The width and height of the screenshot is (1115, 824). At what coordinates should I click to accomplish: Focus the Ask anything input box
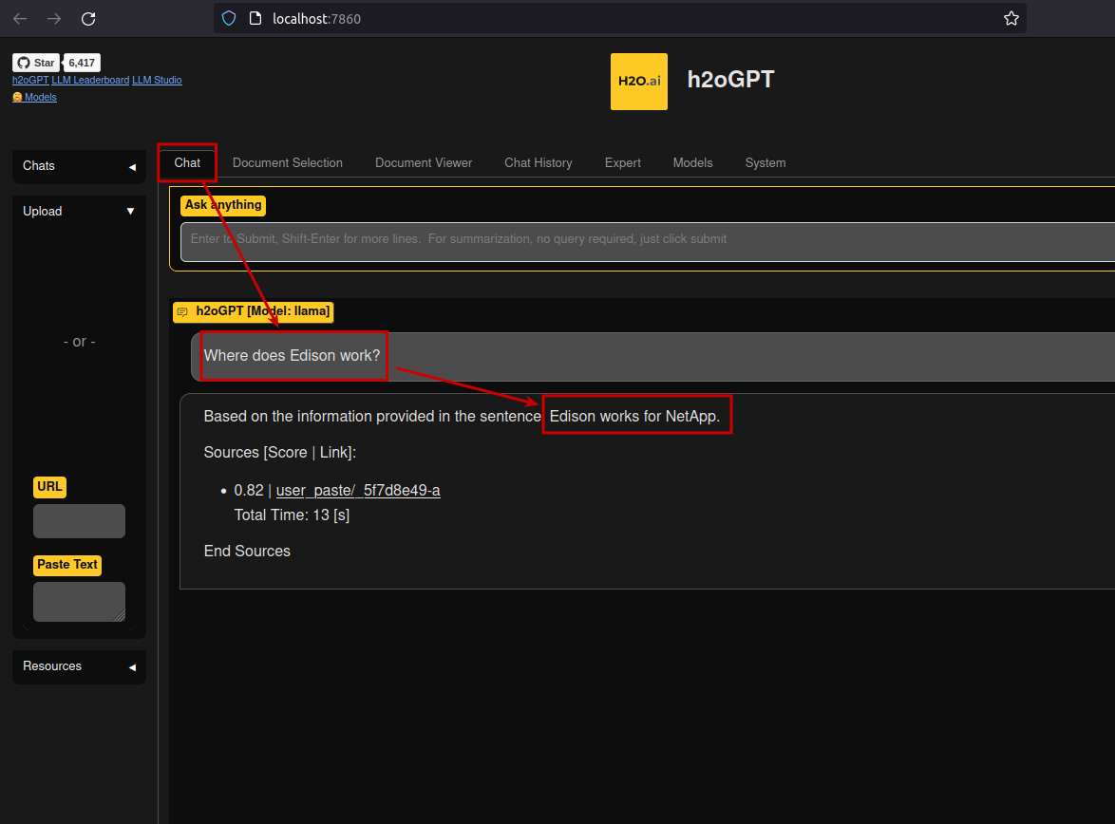[x=648, y=242]
